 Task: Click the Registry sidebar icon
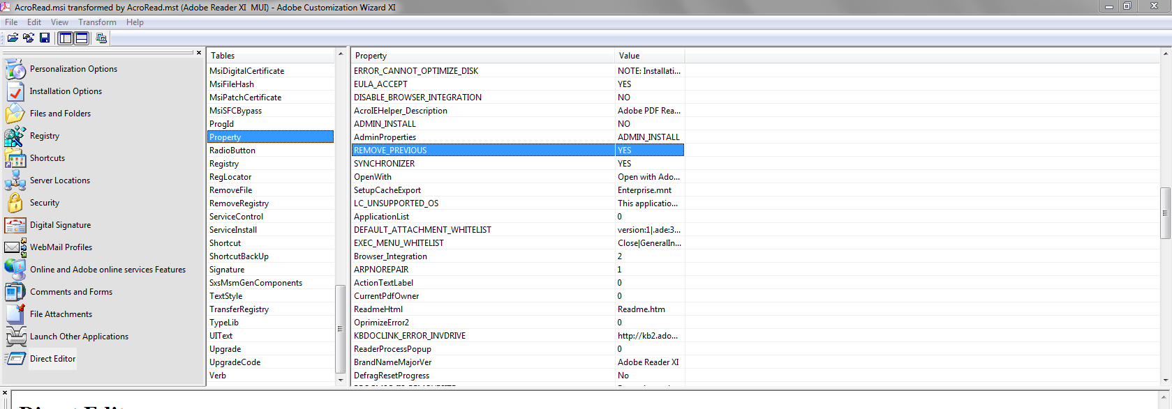click(x=15, y=136)
